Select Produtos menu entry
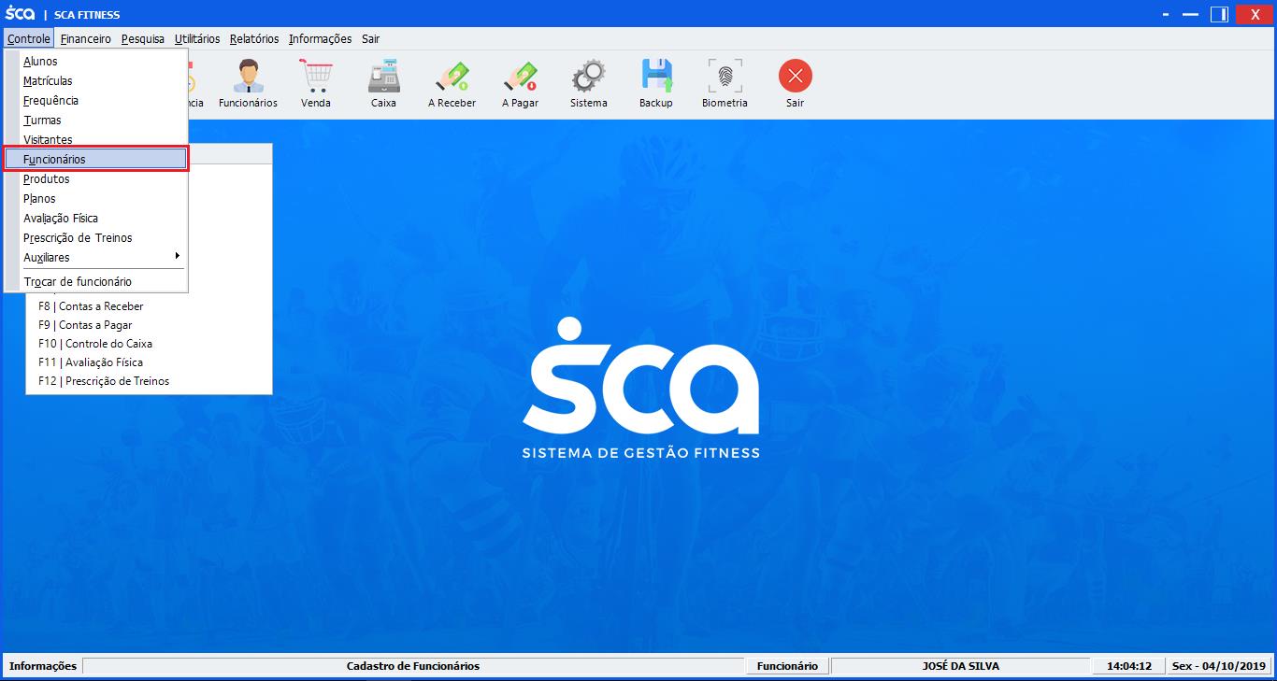Screen dimensions: 1277x681 coord(96,178)
